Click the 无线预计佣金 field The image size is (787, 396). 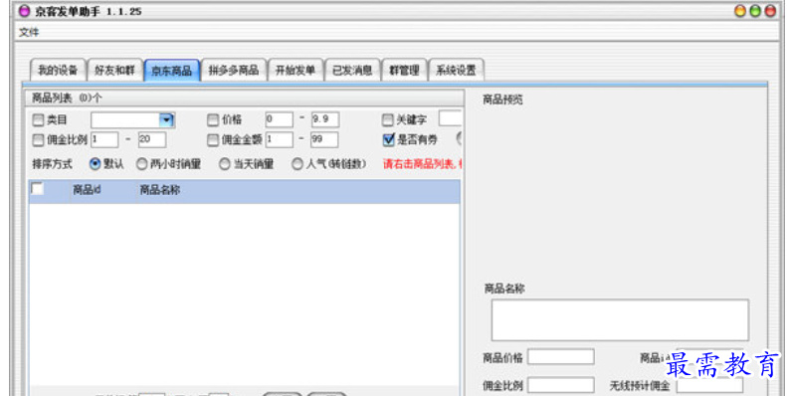pos(709,385)
